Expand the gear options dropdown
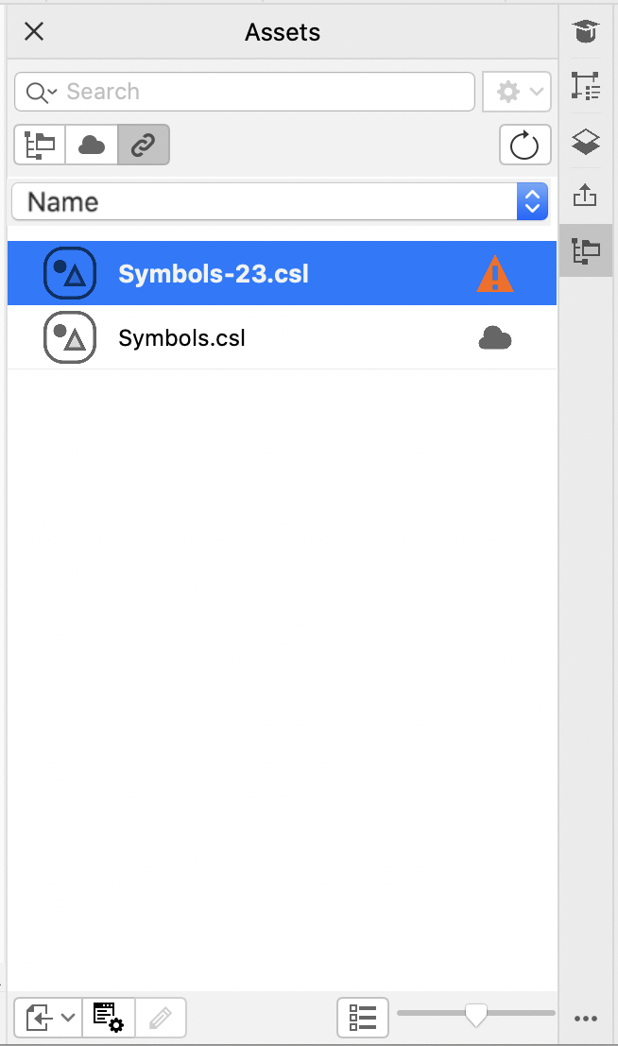618x1046 pixels. [x=517, y=92]
